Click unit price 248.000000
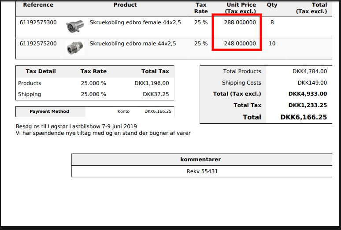Image resolution: width=341 pixels, height=230 pixels. [x=240, y=44]
